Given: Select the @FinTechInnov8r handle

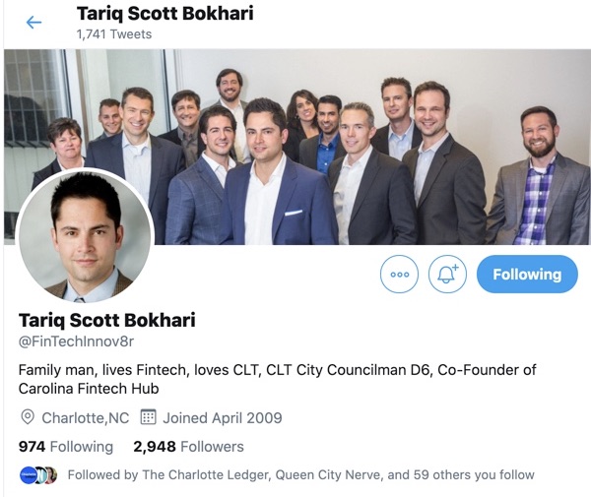Looking at the screenshot, I should coord(76,342).
